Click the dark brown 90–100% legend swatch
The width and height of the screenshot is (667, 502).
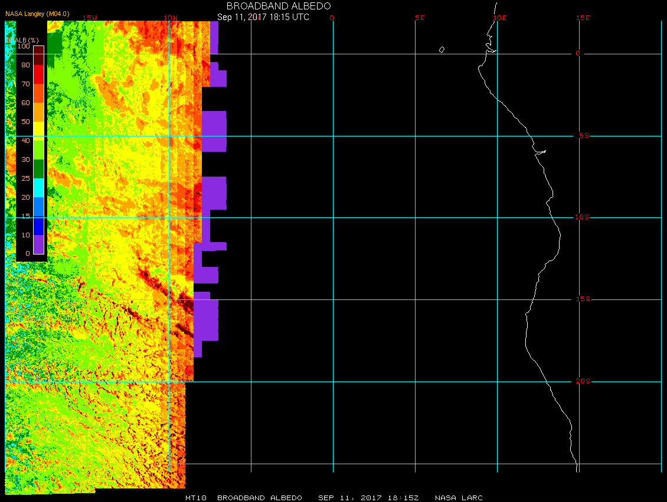pos(38,55)
